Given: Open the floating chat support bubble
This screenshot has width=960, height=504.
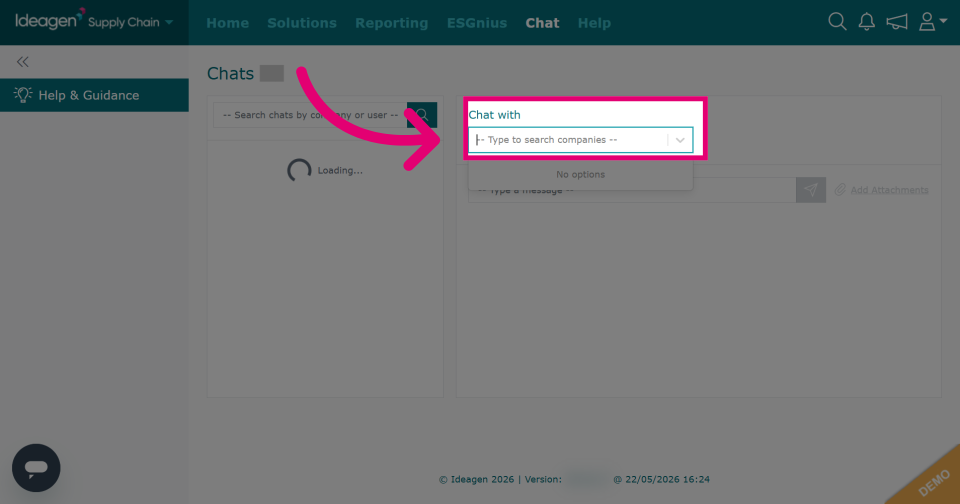Looking at the screenshot, I should [x=36, y=468].
